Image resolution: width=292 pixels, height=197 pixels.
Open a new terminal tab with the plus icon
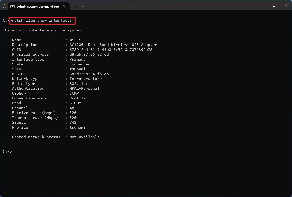[x=75, y=6]
